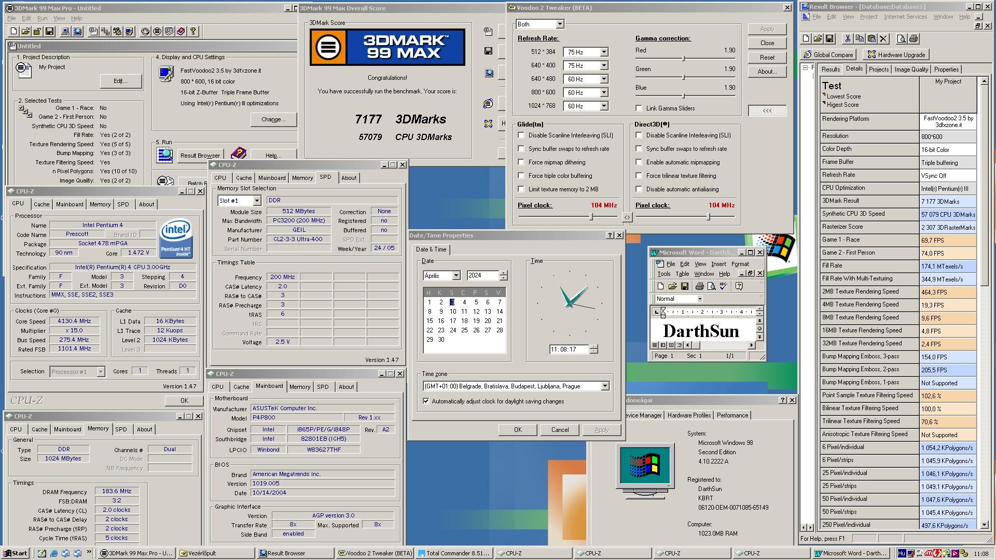996x560 pixels.
Task: Click the yellow question mark help icon
Action: (x=193, y=32)
